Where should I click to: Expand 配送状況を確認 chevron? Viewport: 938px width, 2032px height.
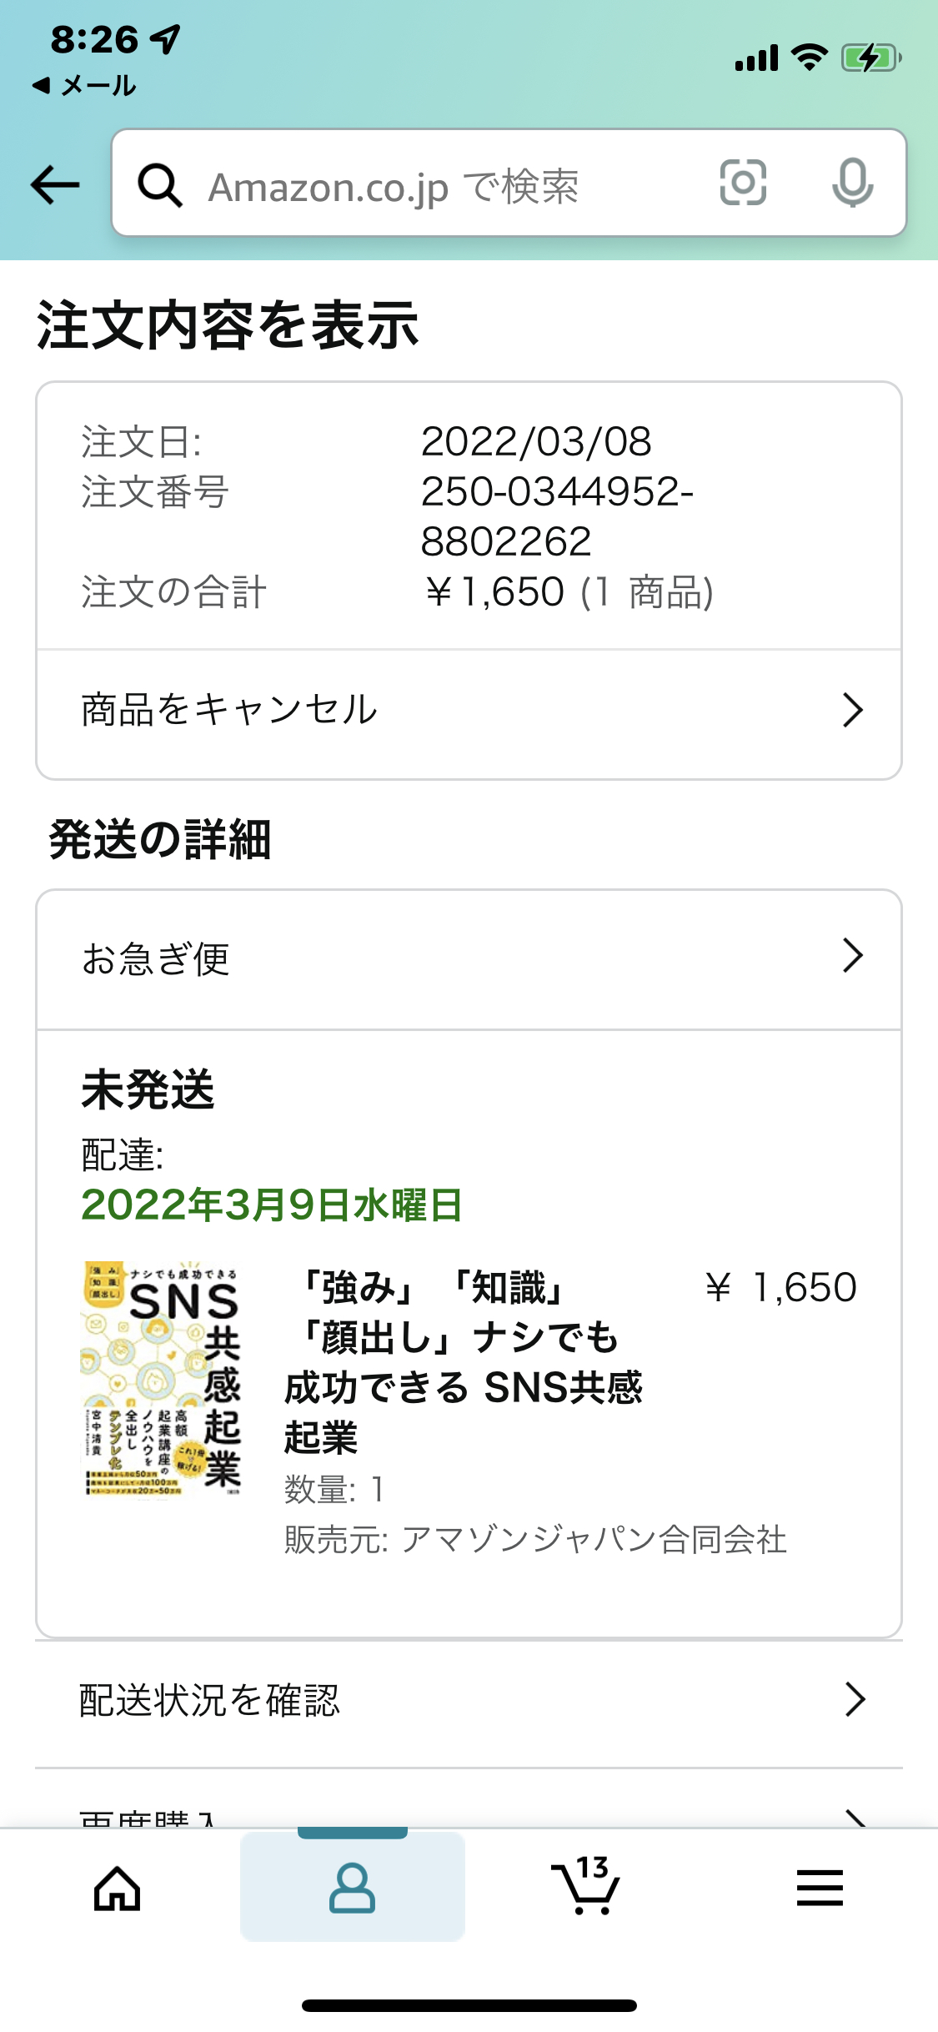click(855, 1699)
